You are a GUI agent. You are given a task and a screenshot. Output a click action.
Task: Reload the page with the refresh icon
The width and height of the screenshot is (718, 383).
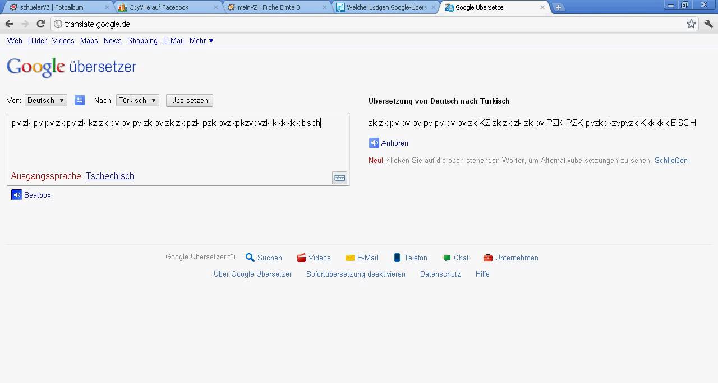click(40, 24)
